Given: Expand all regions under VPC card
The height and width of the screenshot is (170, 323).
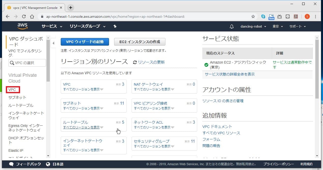Looking at the screenshot, I should 83,89.
